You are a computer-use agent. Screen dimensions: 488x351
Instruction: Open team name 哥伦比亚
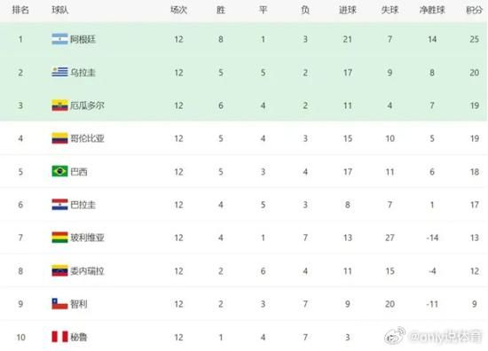[87, 138]
